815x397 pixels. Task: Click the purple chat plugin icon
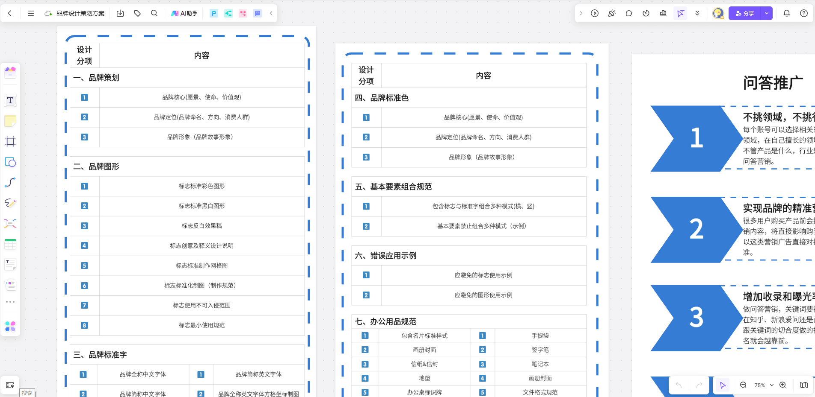coord(258,13)
